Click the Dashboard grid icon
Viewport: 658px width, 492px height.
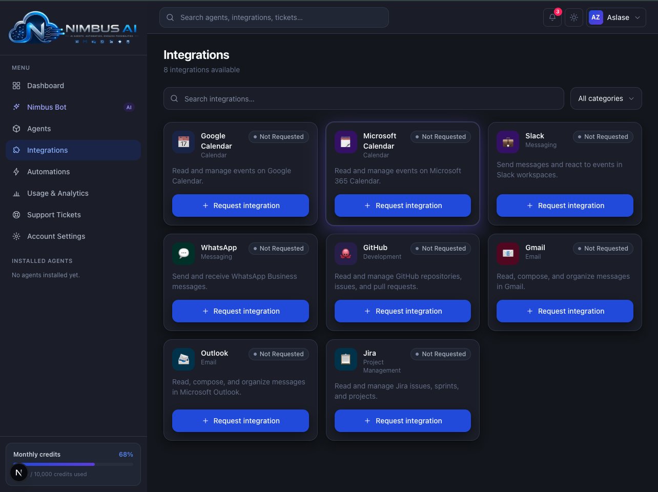[16, 86]
